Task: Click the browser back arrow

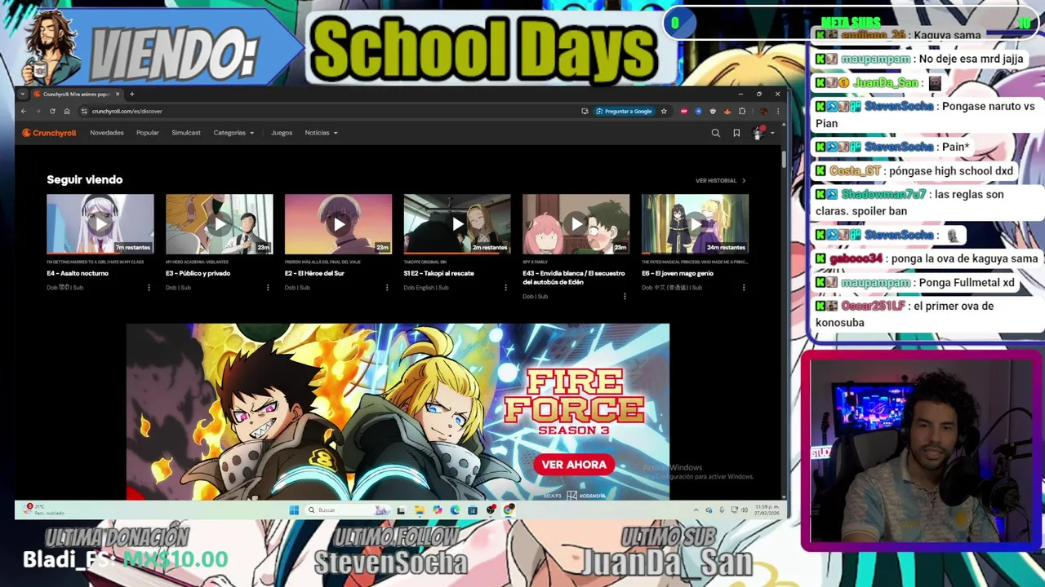Action: point(24,111)
